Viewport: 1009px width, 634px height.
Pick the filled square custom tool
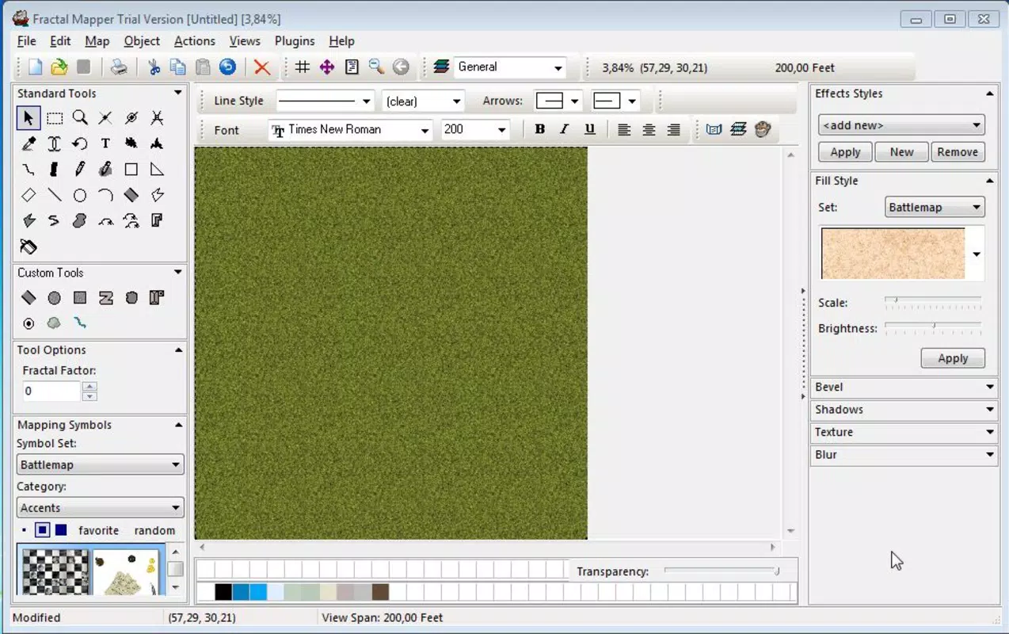tap(80, 298)
